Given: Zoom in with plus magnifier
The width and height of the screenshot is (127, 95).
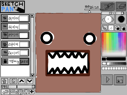Looking at the screenshot, I should (21, 92).
